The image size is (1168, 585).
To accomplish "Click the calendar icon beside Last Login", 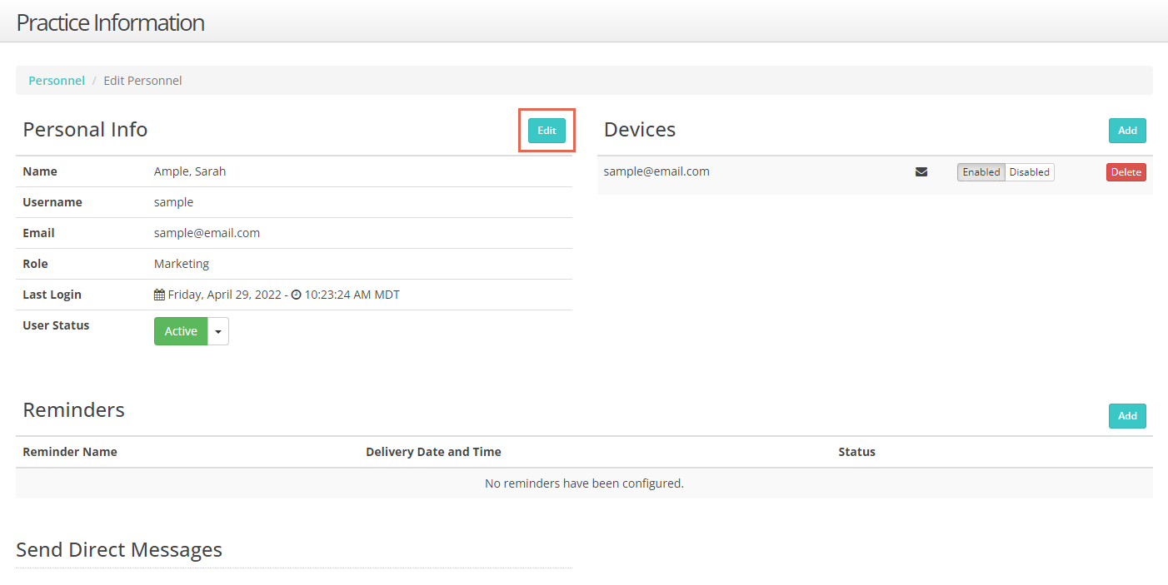I will [x=160, y=295].
